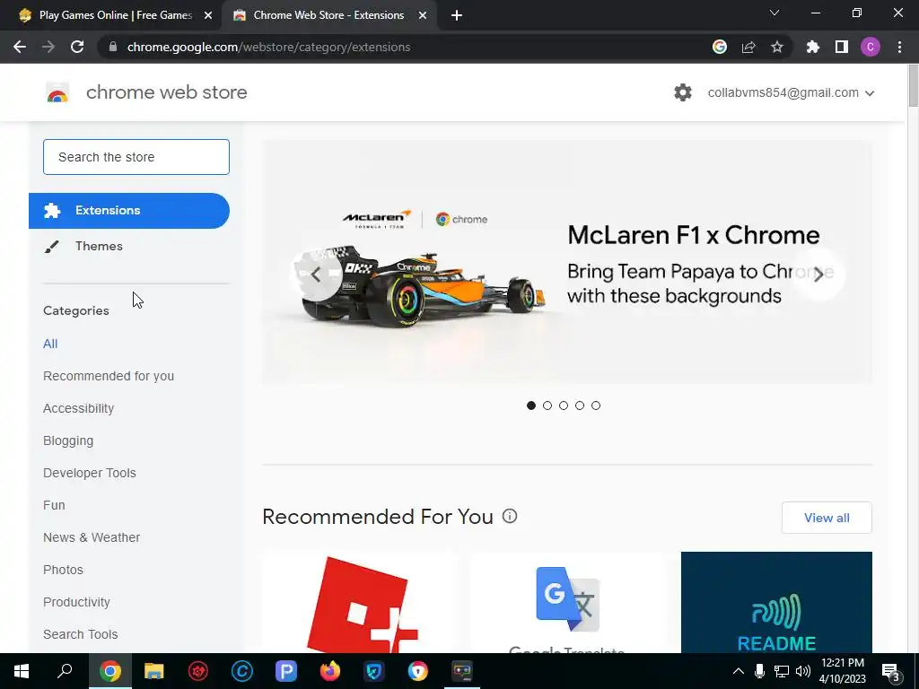Viewport: 919px width, 689px height.
Task: Open a new browser tab
Action: (x=457, y=15)
